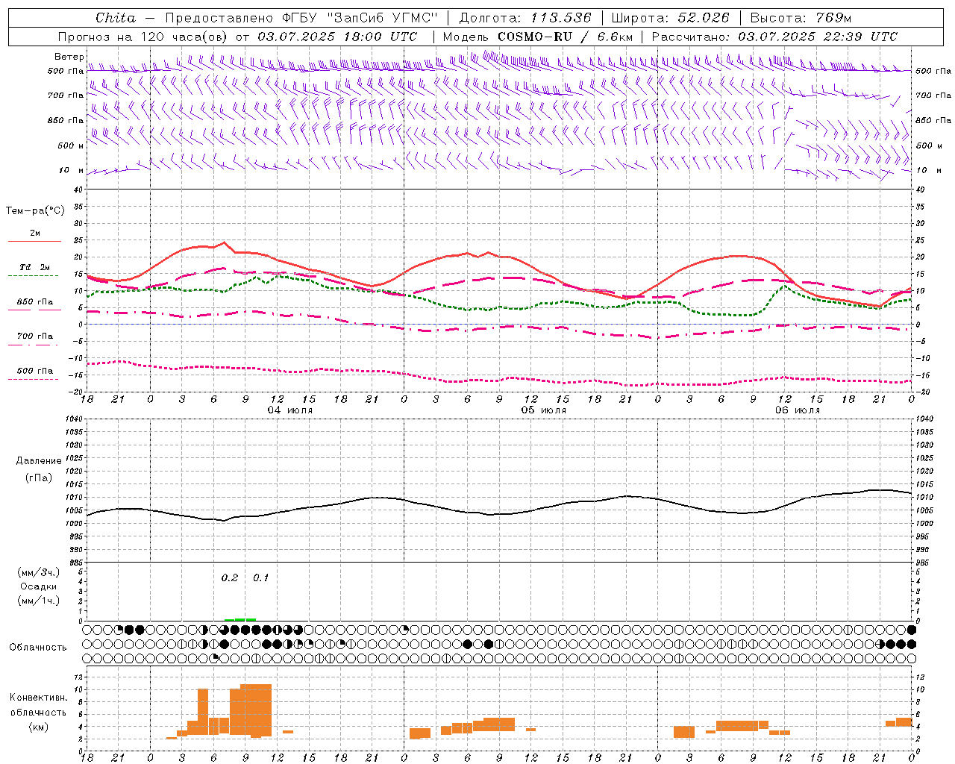Click the 0.2 precipitation amount value

230,577
